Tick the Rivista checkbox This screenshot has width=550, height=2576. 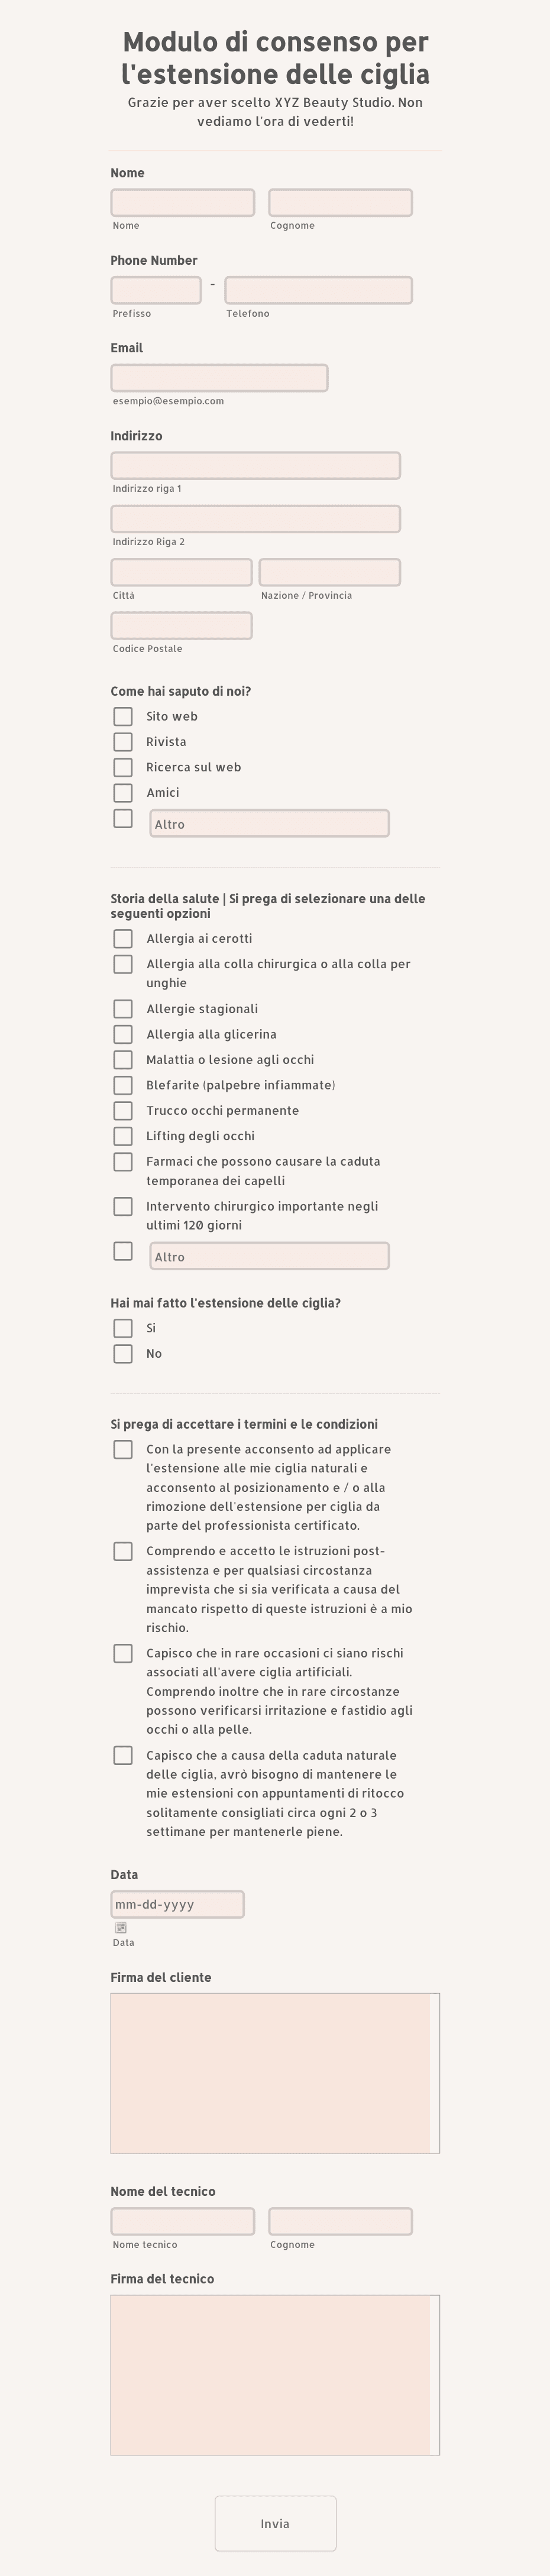(123, 742)
